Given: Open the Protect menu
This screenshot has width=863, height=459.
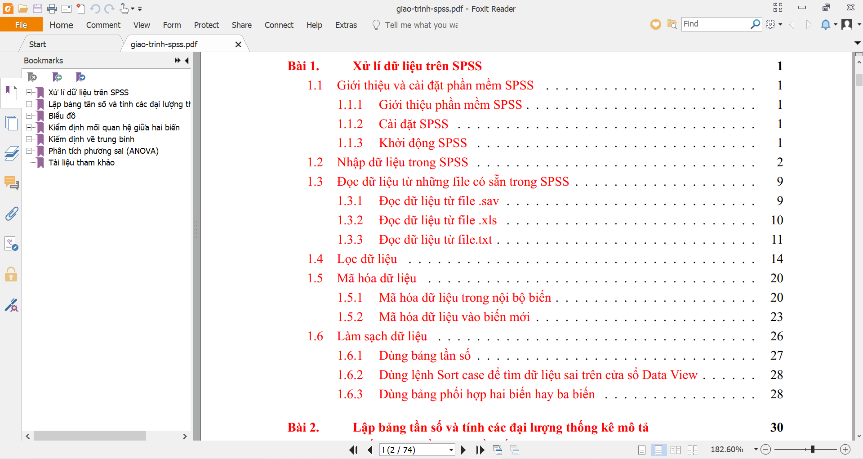Looking at the screenshot, I should (x=206, y=25).
